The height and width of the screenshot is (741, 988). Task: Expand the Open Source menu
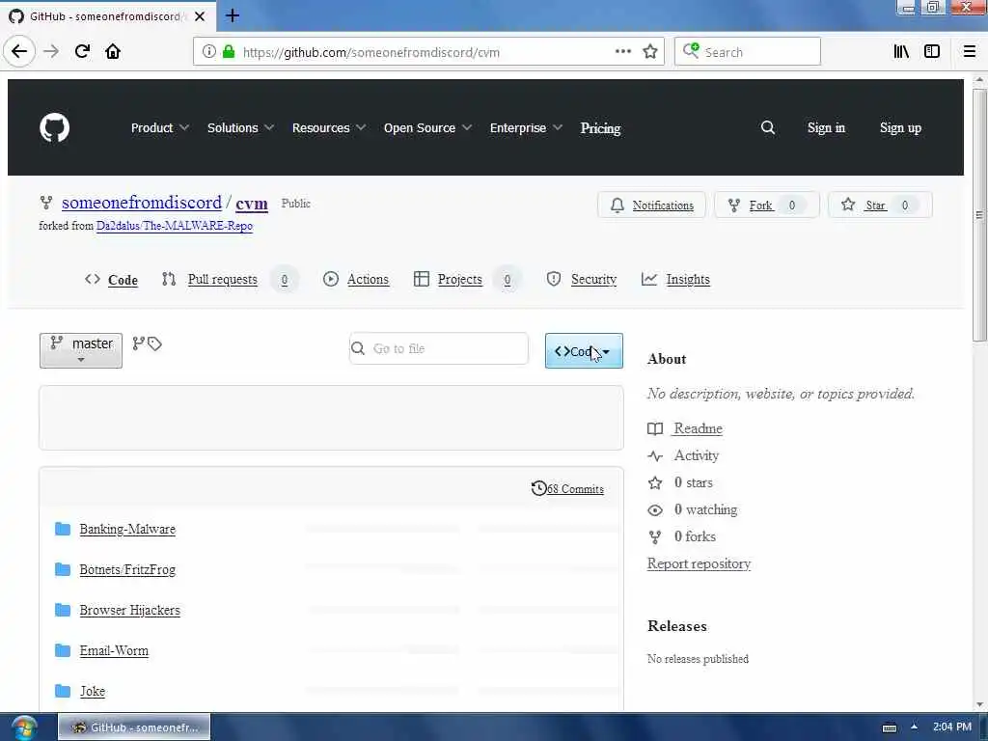point(427,128)
